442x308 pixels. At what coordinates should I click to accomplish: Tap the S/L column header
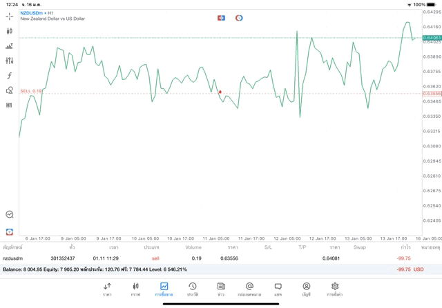pyautogui.click(x=268, y=247)
